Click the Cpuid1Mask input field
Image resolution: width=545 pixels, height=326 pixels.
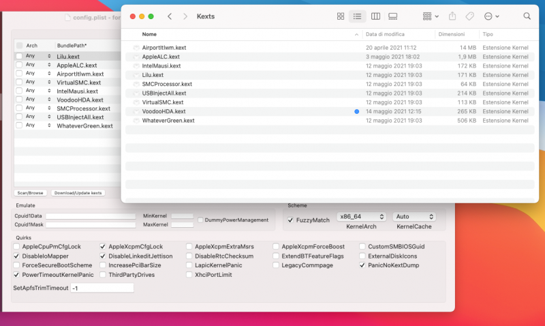(x=91, y=225)
